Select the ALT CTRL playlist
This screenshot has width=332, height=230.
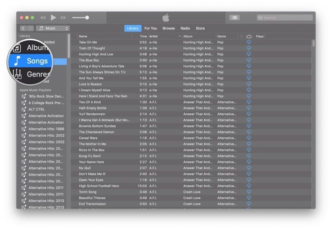click(37, 109)
